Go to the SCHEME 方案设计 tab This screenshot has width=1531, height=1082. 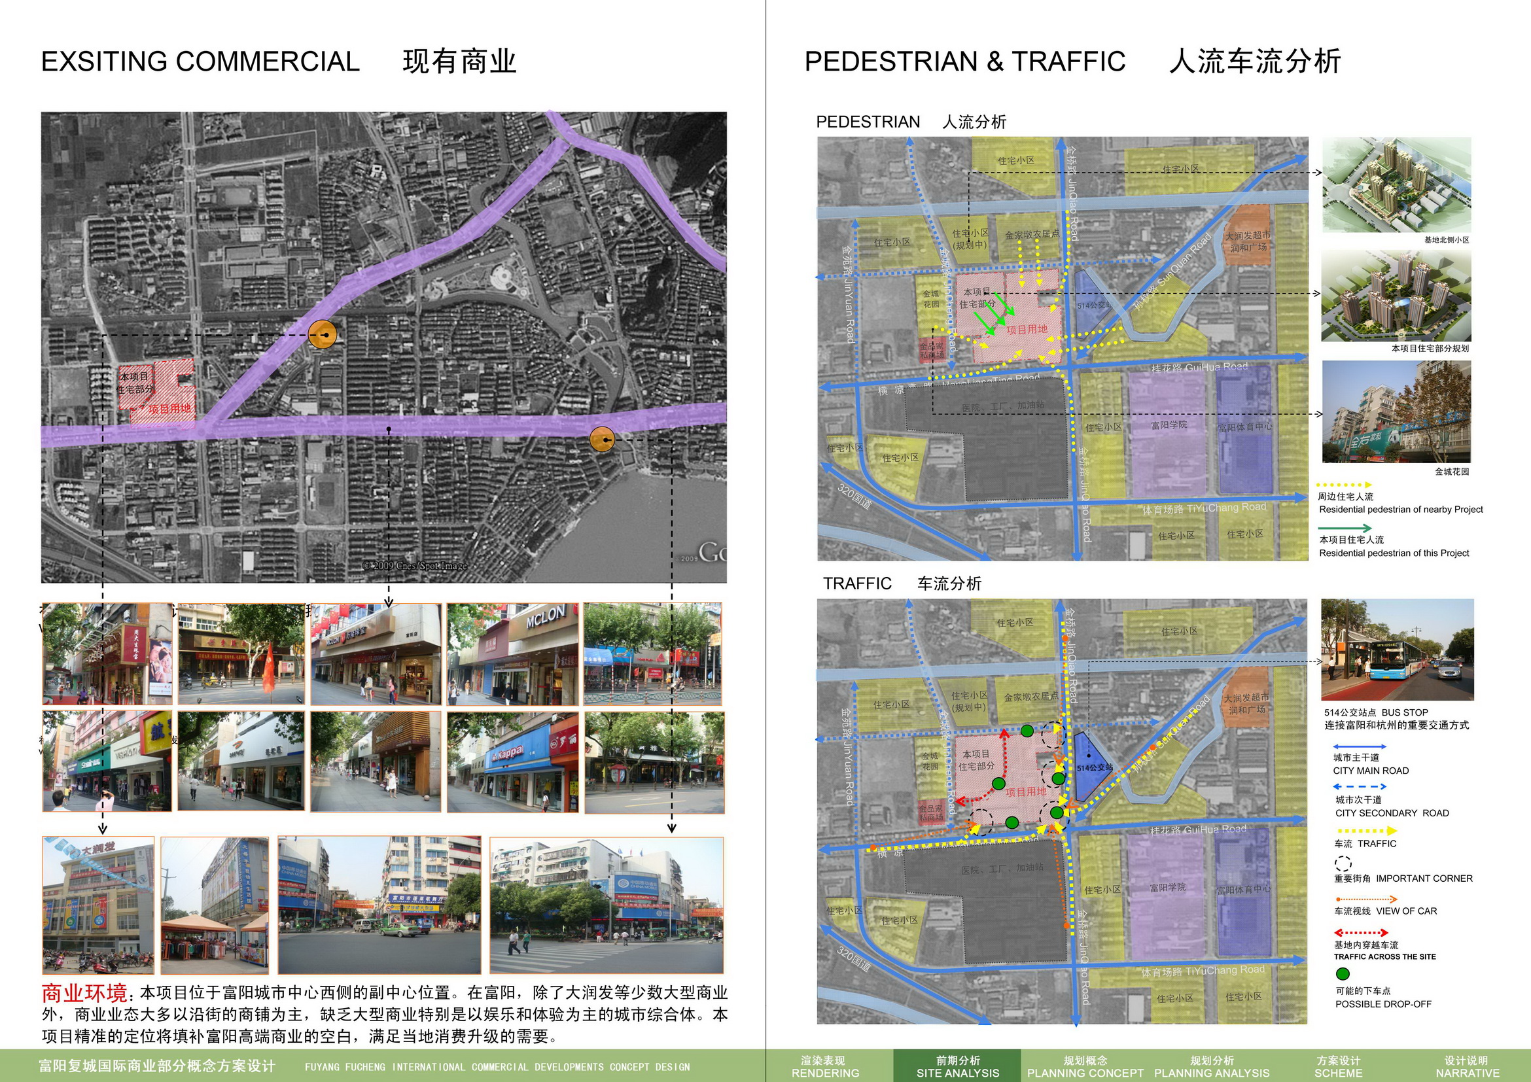click(x=1338, y=1066)
